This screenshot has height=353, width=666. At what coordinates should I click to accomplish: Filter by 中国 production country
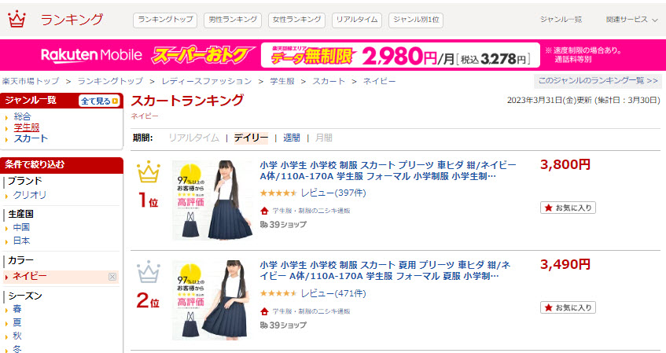click(x=21, y=227)
